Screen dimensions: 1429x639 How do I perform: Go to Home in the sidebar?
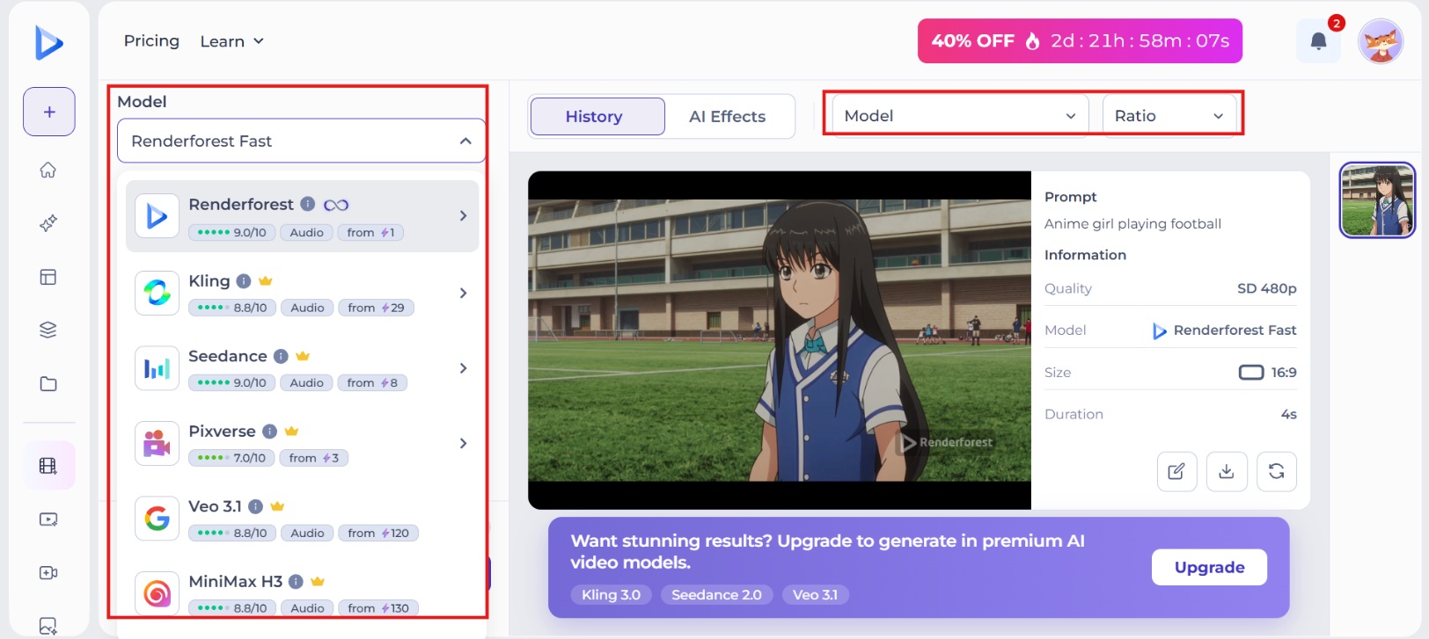pos(48,170)
